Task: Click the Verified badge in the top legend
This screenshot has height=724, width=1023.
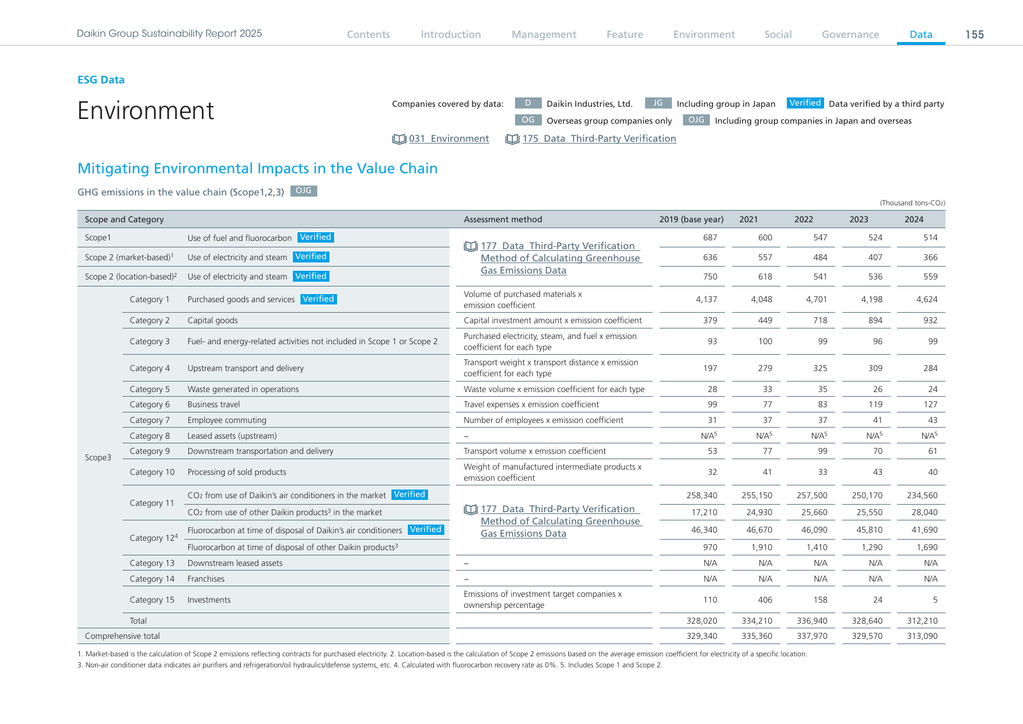Action: click(805, 103)
